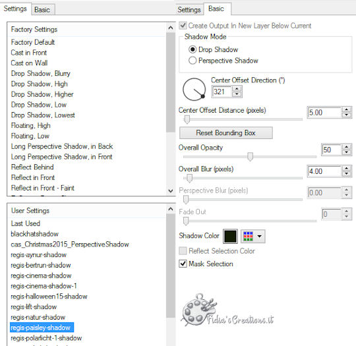Select the Perspective Shadow radio button
Image resolution: width=356 pixels, height=346 pixels.
pyautogui.click(x=193, y=61)
